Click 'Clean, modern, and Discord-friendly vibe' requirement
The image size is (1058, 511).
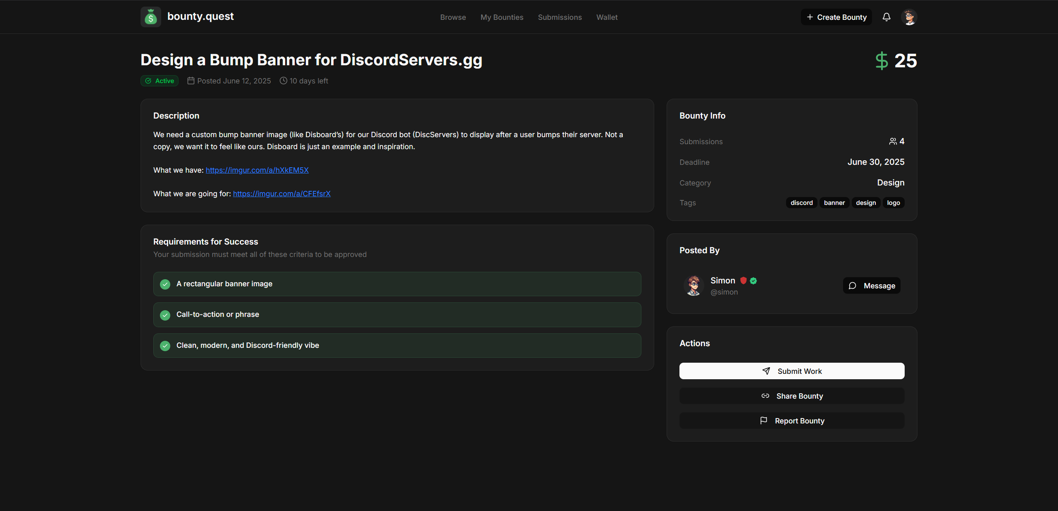tap(397, 345)
